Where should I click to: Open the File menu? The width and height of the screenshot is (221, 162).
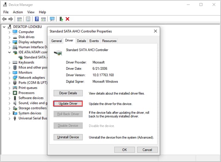click(x=6, y=12)
